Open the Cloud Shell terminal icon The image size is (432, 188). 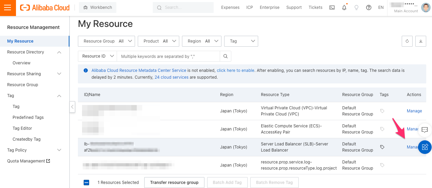(332, 7)
